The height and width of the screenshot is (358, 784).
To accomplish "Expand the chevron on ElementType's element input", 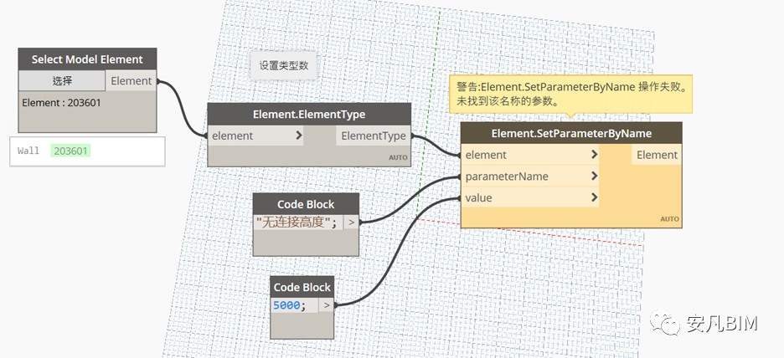I will [299, 136].
